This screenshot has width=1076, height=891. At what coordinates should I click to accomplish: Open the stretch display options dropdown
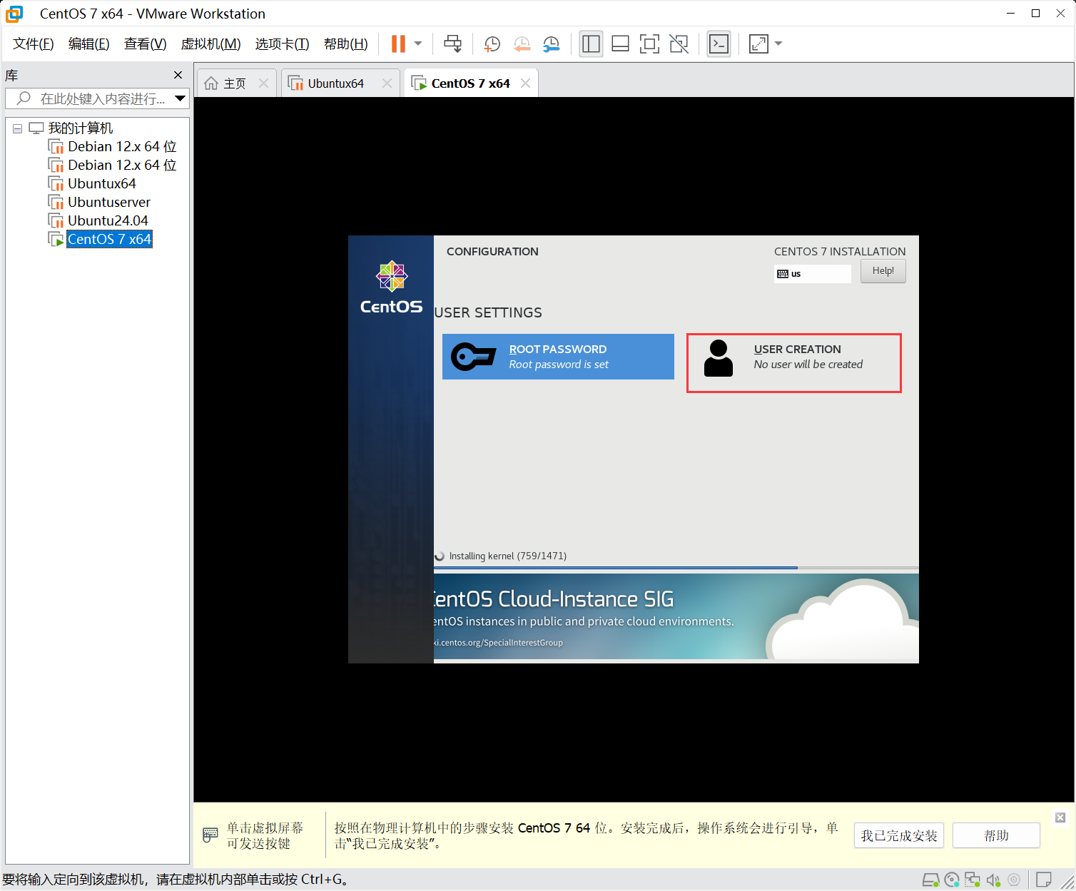tap(778, 44)
